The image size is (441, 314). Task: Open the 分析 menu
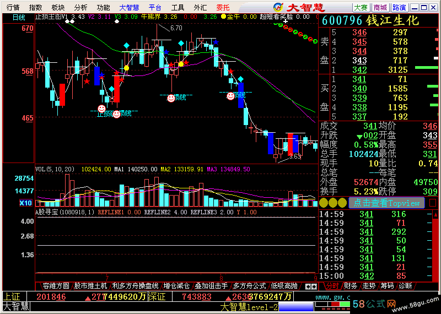click(x=80, y=7)
